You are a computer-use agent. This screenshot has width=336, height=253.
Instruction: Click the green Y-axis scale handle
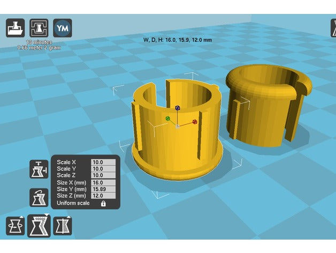[168, 118]
